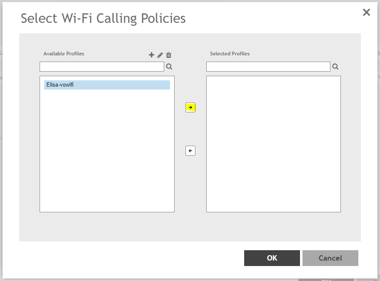The height and width of the screenshot is (281, 380).
Task: Click inside the empty Selected Profiles list
Action: pos(273,144)
